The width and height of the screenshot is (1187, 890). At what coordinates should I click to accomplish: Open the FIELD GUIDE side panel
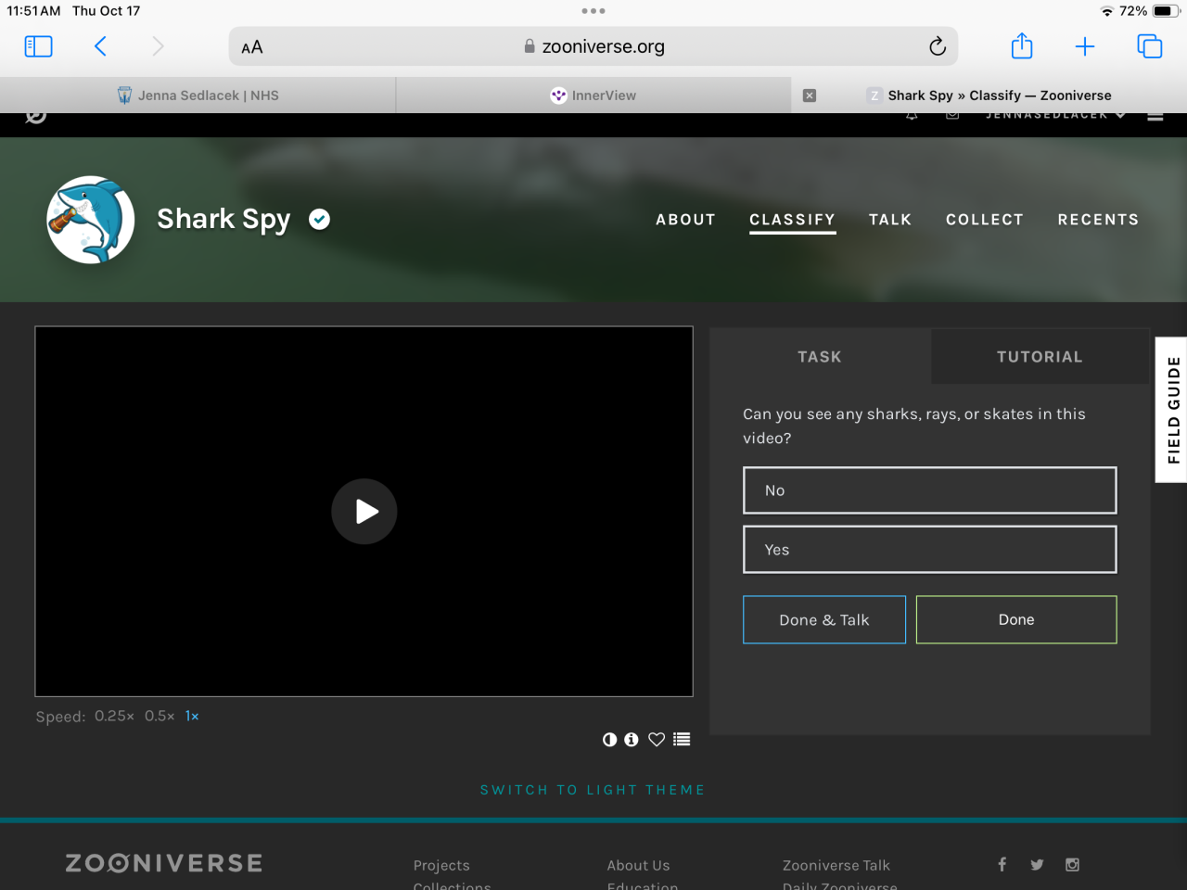(1172, 410)
